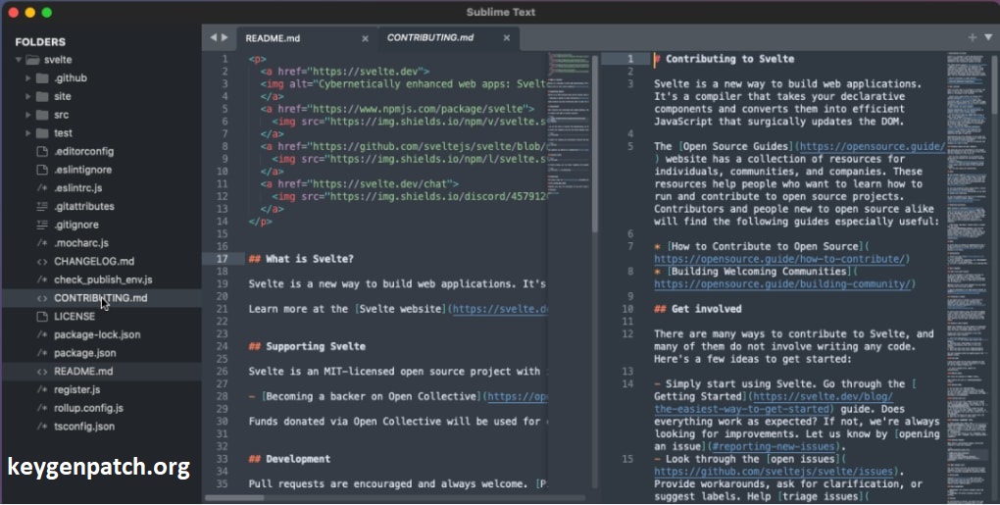1000x505 pixels.
Task: Click the .editorconfig file icon
Action: [x=42, y=152]
